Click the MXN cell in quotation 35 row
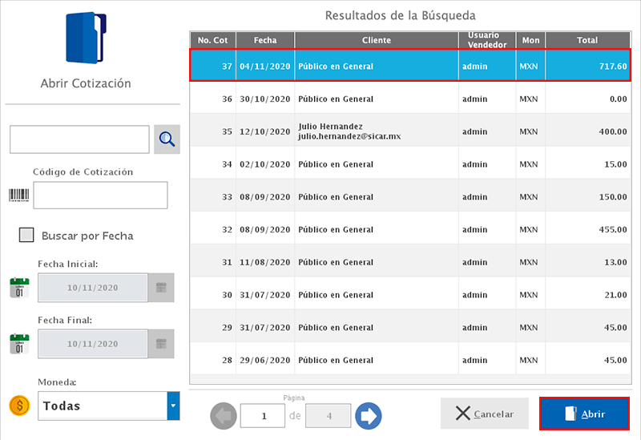 tap(530, 131)
